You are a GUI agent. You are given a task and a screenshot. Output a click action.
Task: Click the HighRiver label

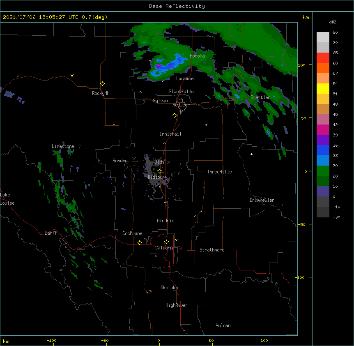(177, 305)
